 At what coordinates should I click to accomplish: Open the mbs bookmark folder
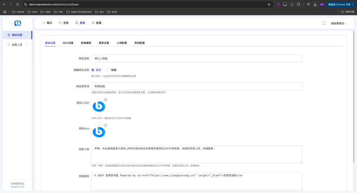[59, 12]
